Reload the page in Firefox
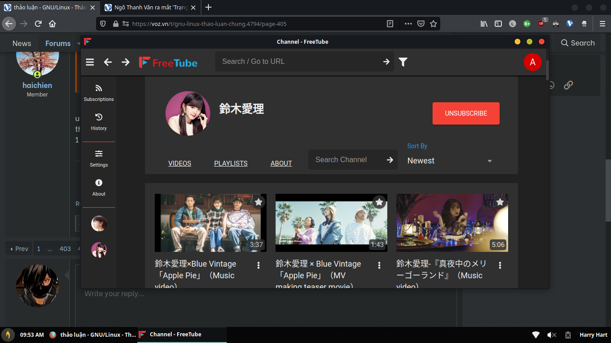The image size is (611, 343). click(38, 24)
